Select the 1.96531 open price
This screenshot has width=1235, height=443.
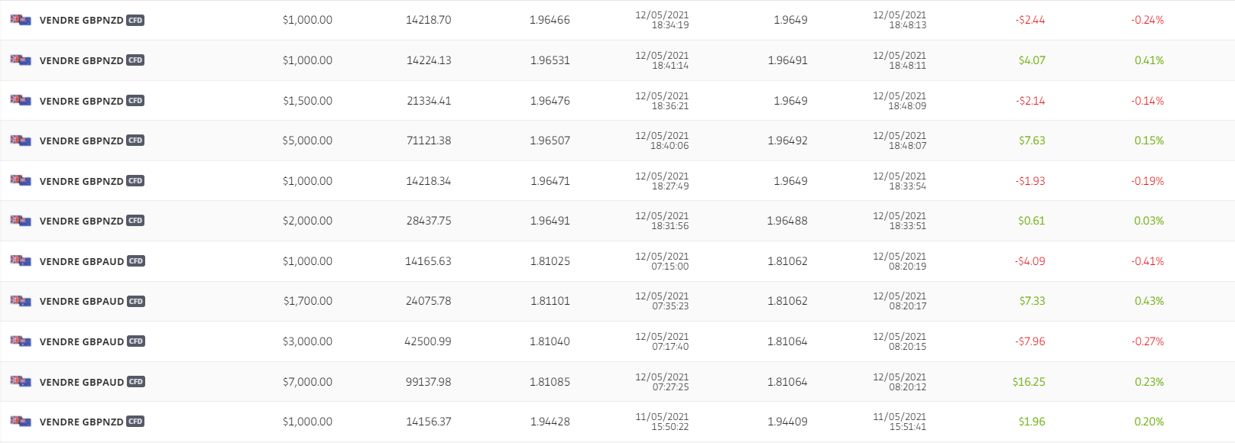tap(549, 60)
